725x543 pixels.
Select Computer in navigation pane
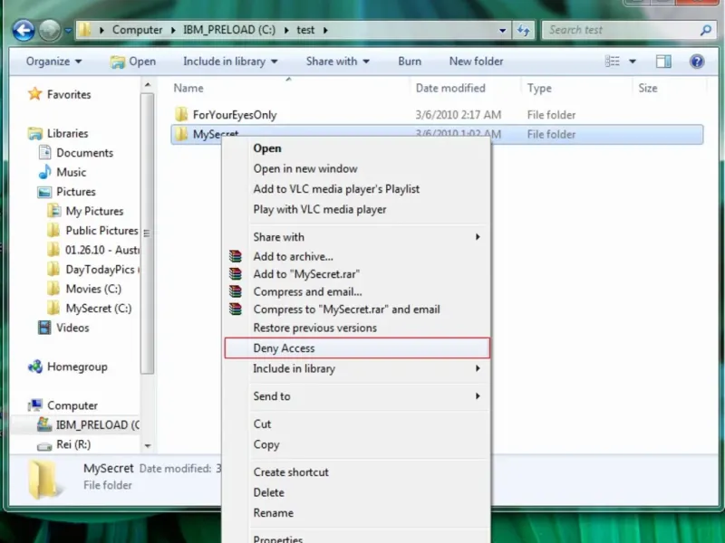(63, 405)
